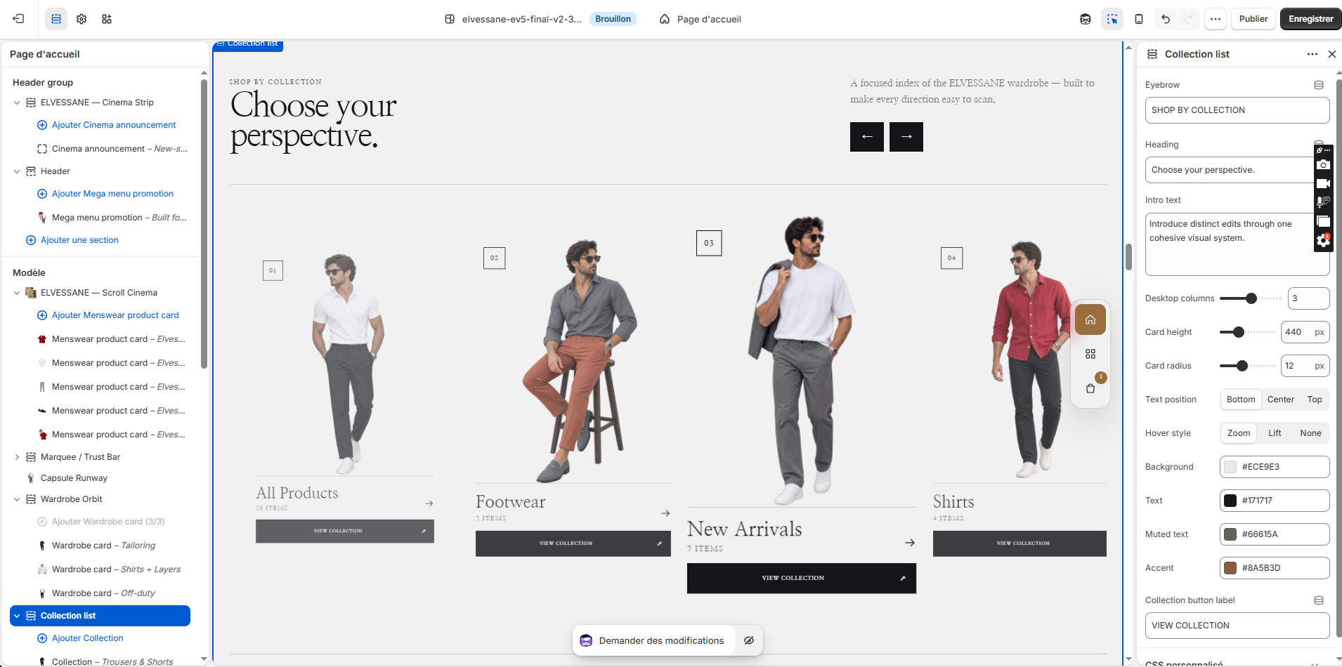
Task: Collapse the Header section chevron
Action: (x=17, y=171)
